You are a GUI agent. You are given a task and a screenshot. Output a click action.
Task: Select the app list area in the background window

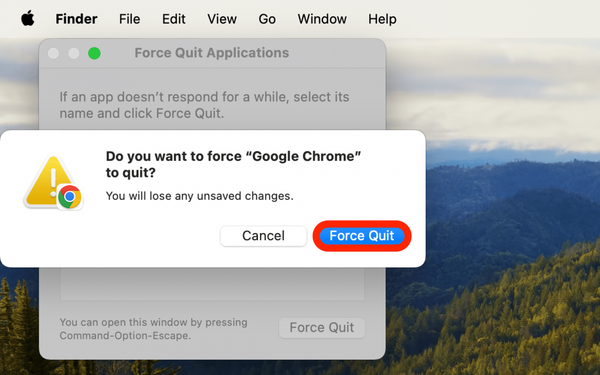pos(212,283)
